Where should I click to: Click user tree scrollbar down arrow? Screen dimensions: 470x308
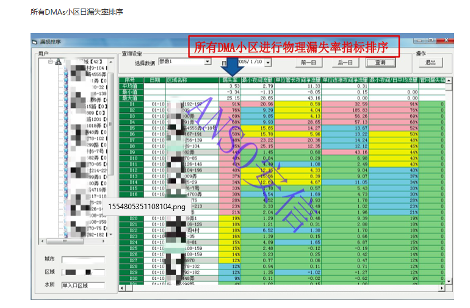coord(111,235)
